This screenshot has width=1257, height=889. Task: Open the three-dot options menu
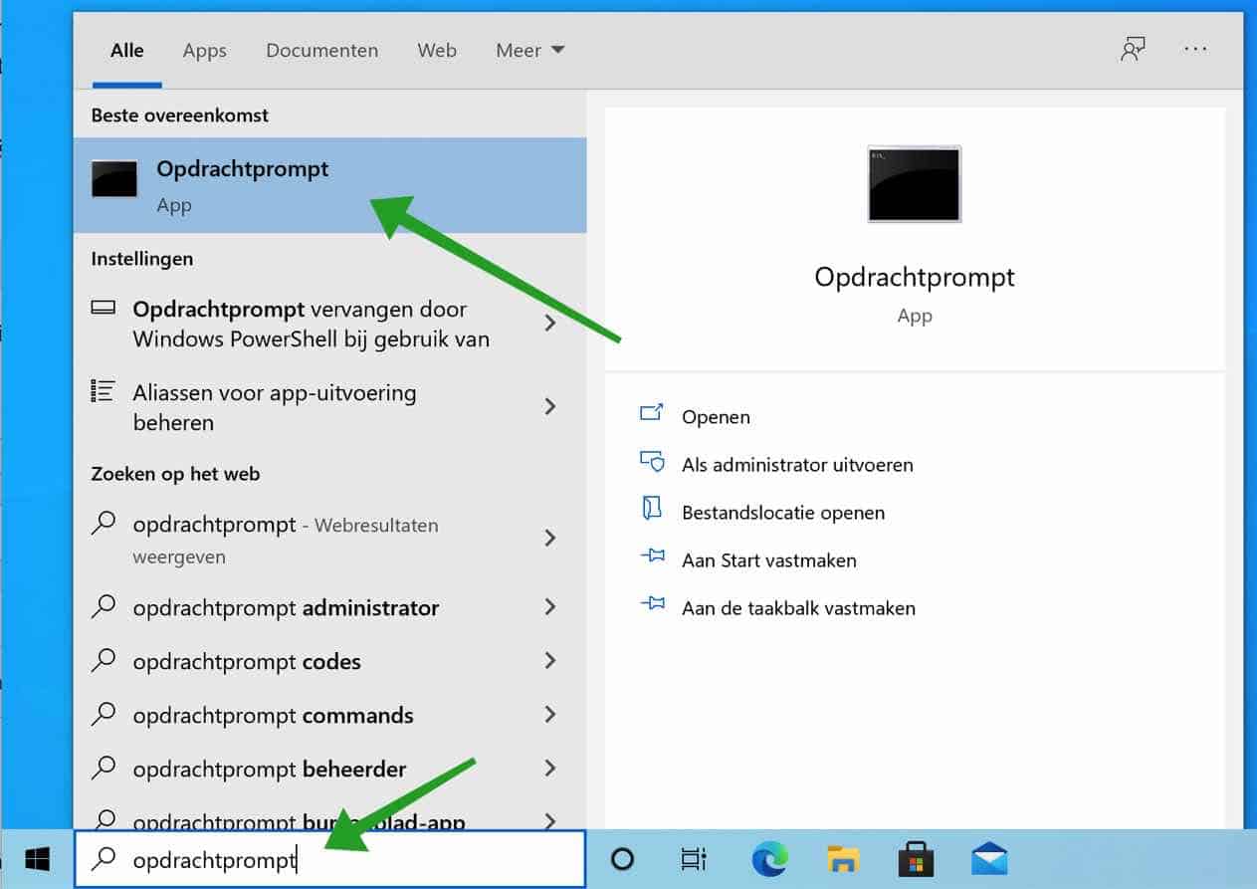(1195, 50)
